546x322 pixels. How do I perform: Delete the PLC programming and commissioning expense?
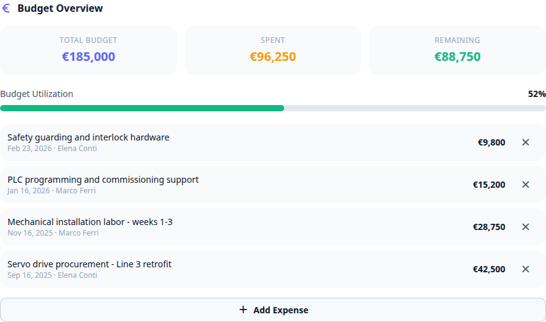(x=525, y=185)
